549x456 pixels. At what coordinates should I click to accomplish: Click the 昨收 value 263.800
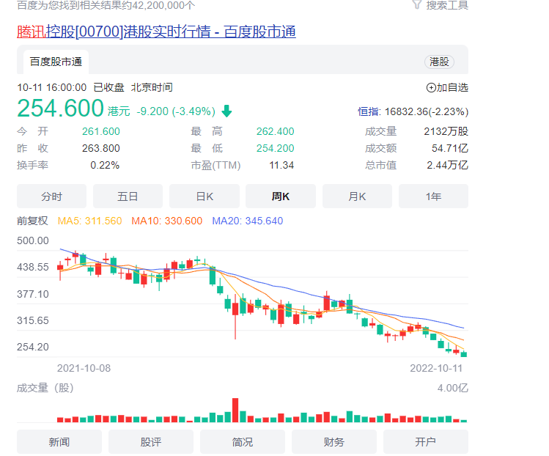click(101, 148)
